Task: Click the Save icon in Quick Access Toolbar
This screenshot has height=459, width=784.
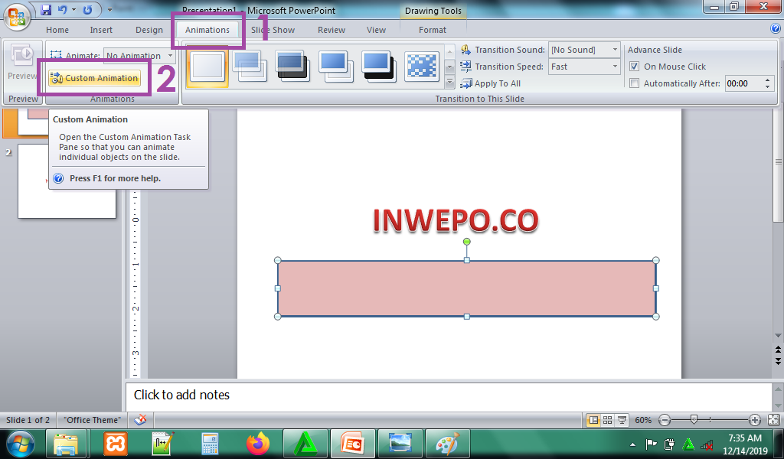Action: pyautogui.click(x=46, y=9)
